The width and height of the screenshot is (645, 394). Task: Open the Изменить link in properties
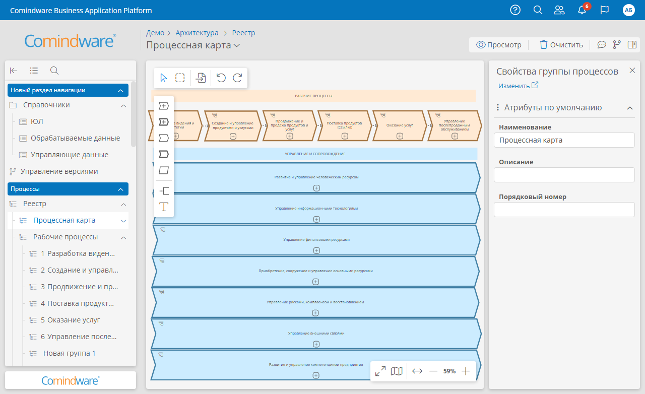pyautogui.click(x=519, y=86)
